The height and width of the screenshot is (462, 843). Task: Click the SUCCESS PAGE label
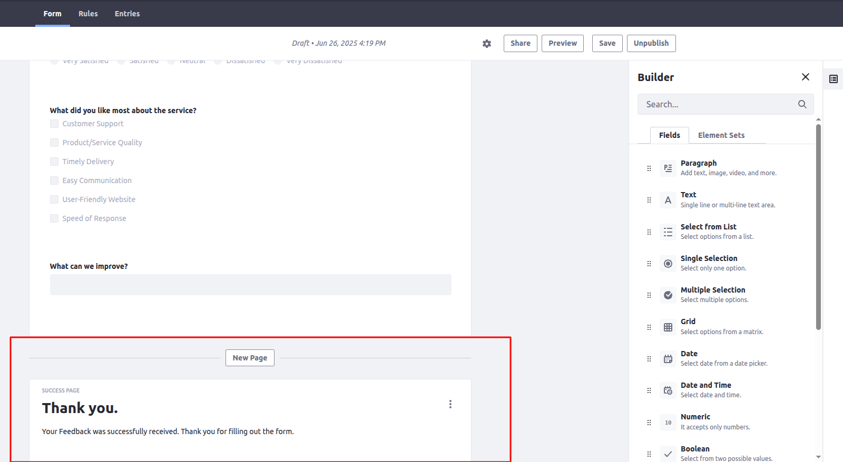click(61, 390)
